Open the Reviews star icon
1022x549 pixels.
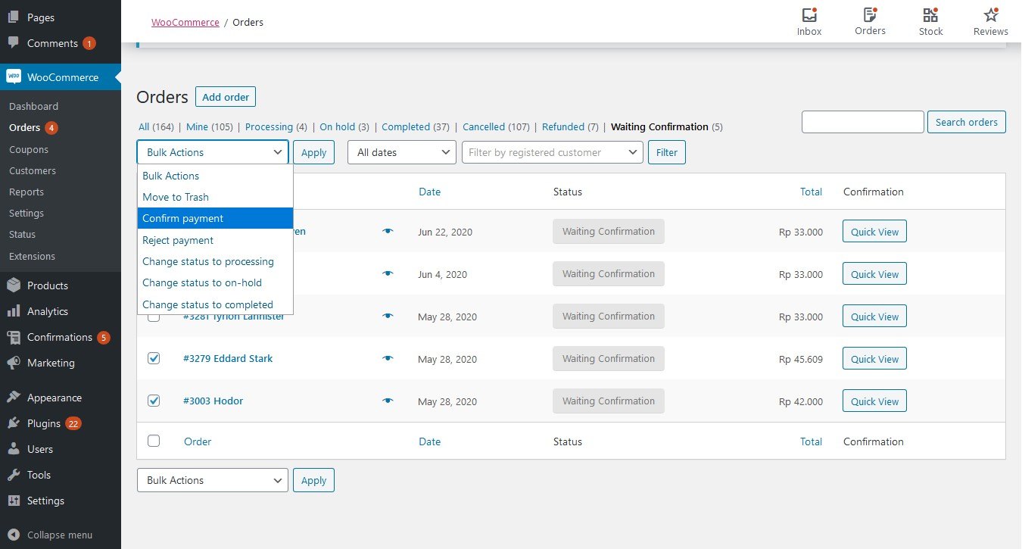[x=991, y=15]
